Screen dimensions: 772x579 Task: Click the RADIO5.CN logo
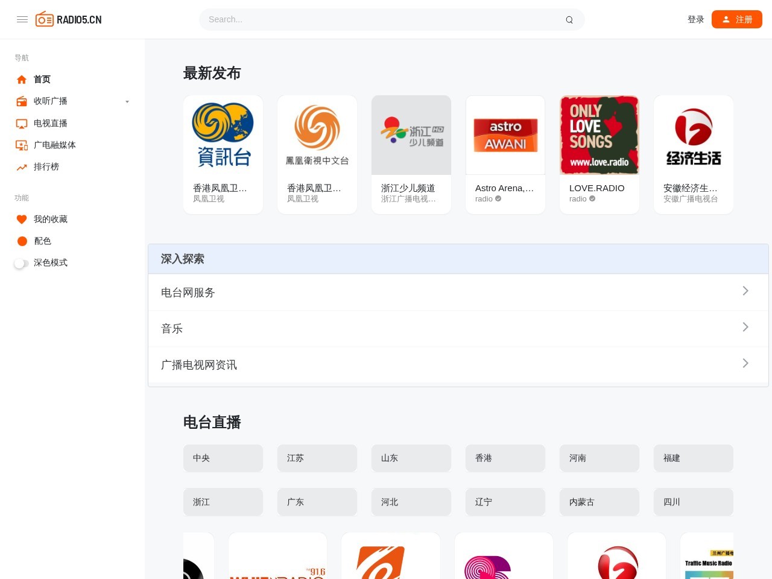[68, 19]
